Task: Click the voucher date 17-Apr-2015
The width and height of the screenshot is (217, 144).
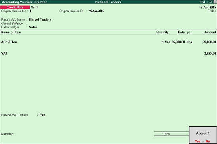Action: coord(208,7)
